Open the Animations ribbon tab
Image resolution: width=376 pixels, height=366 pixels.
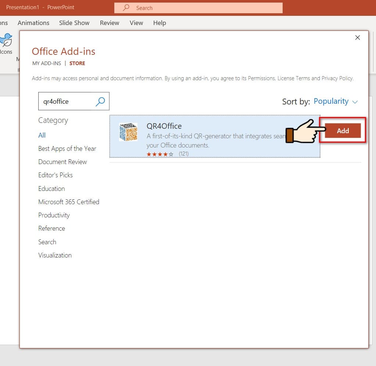[x=33, y=23]
